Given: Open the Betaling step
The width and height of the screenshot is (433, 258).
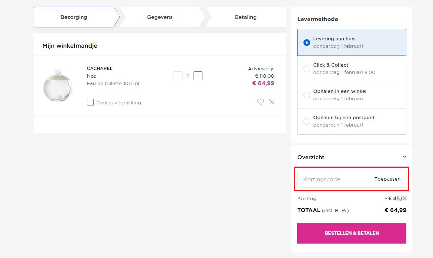Looking at the screenshot, I should (x=245, y=17).
